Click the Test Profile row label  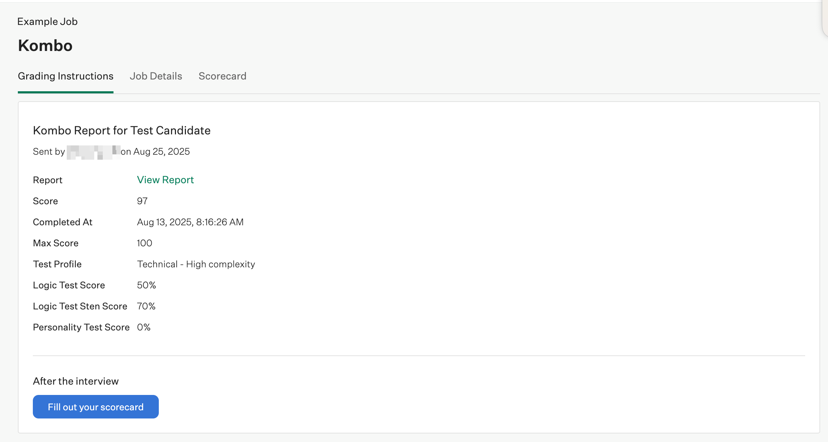(57, 264)
